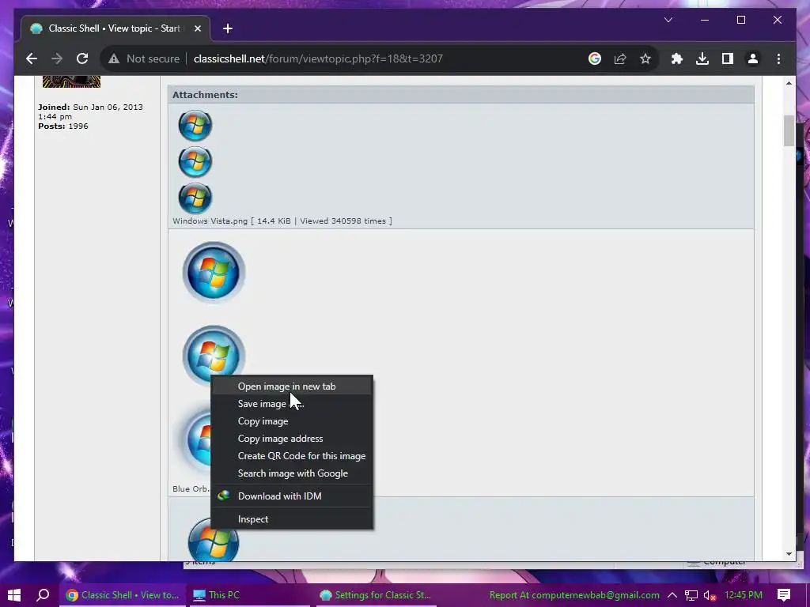
Task: Share this page via share icon
Action: [620, 58]
